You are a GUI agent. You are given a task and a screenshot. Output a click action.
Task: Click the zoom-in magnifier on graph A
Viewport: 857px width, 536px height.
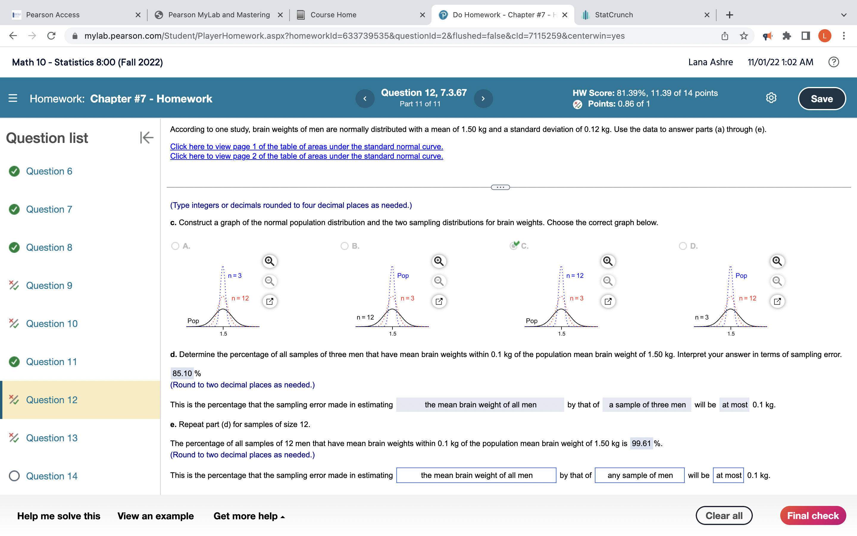[x=270, y=261]
